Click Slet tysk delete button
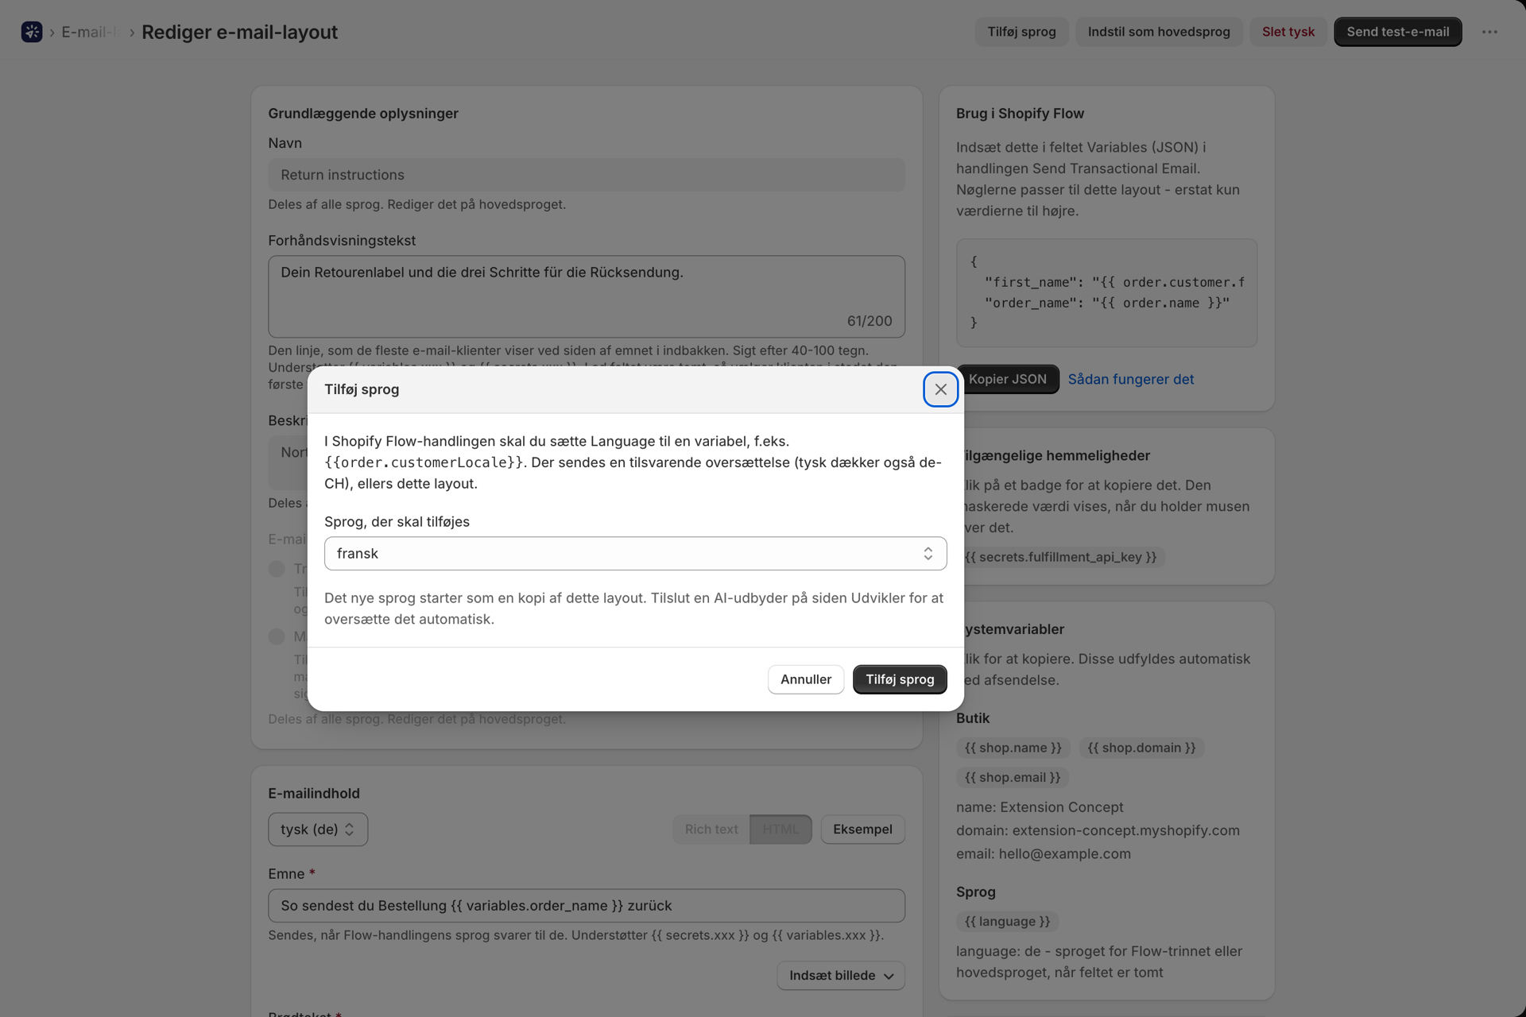The image size is (1526, 1017). [1288, 32]
